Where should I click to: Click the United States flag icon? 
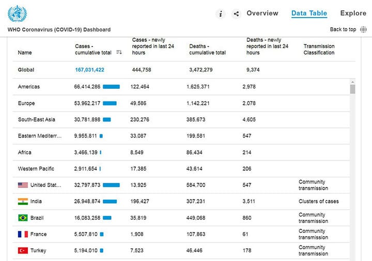[23, 185]
